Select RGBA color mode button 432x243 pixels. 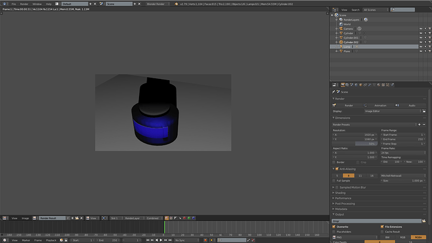click(418, 237)
